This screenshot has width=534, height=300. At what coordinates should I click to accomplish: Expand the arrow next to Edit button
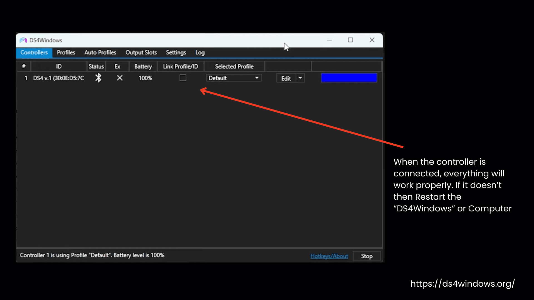click(x=300, y=78)
